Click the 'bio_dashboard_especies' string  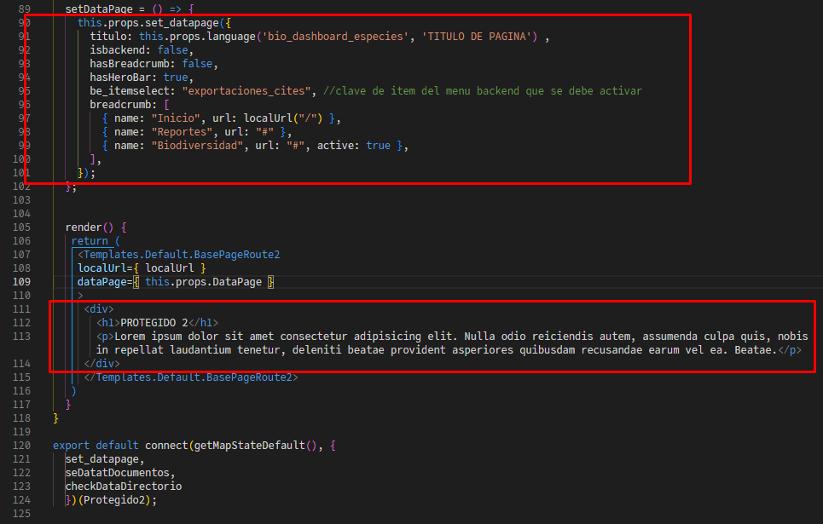(335, 36)
